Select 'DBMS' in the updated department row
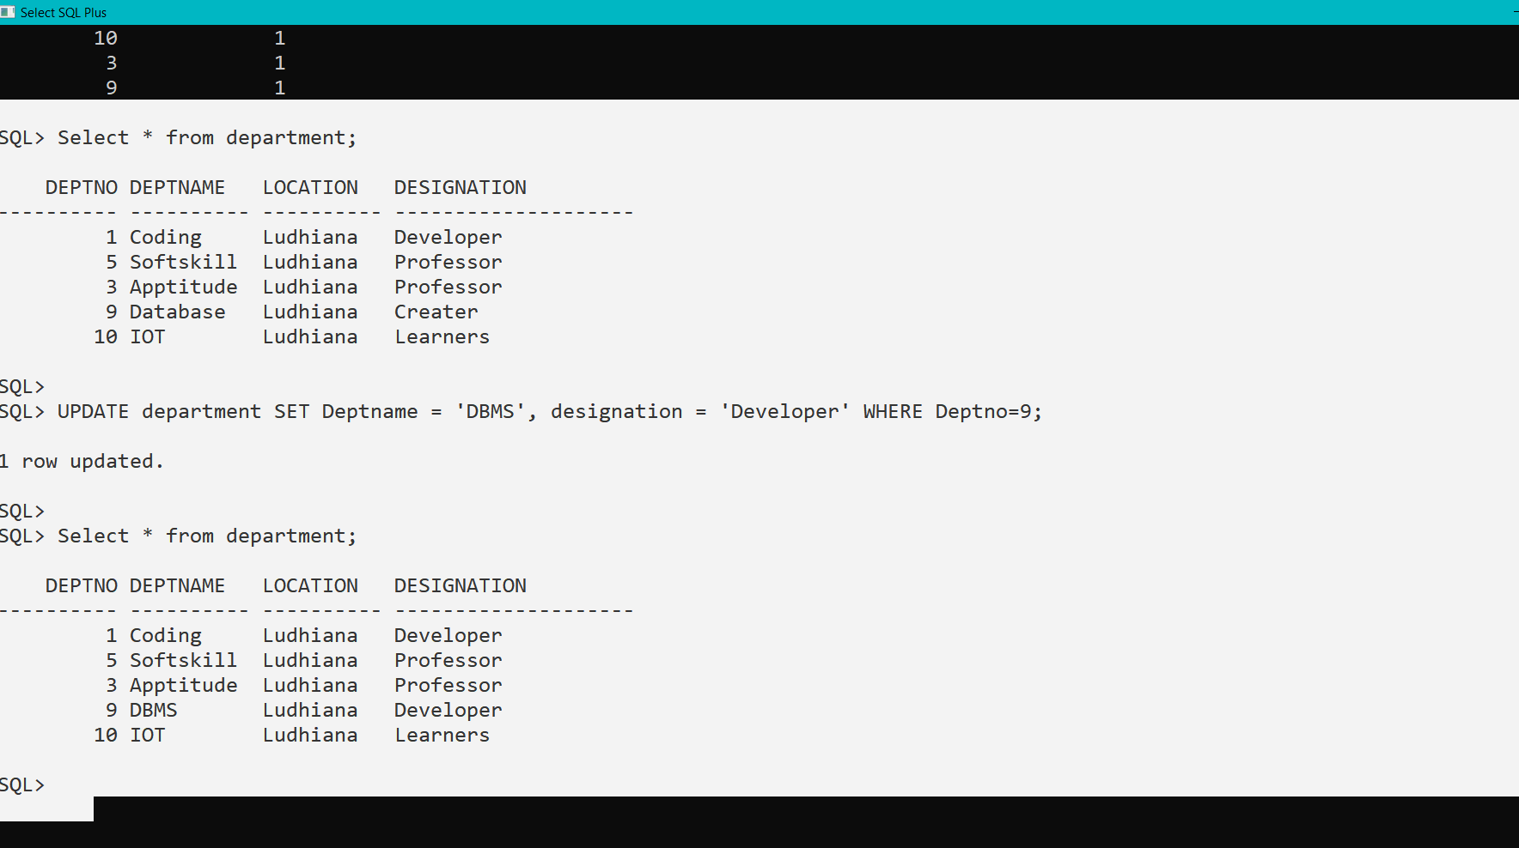The width and height of the screenshot is (1519, 848). 153,710
